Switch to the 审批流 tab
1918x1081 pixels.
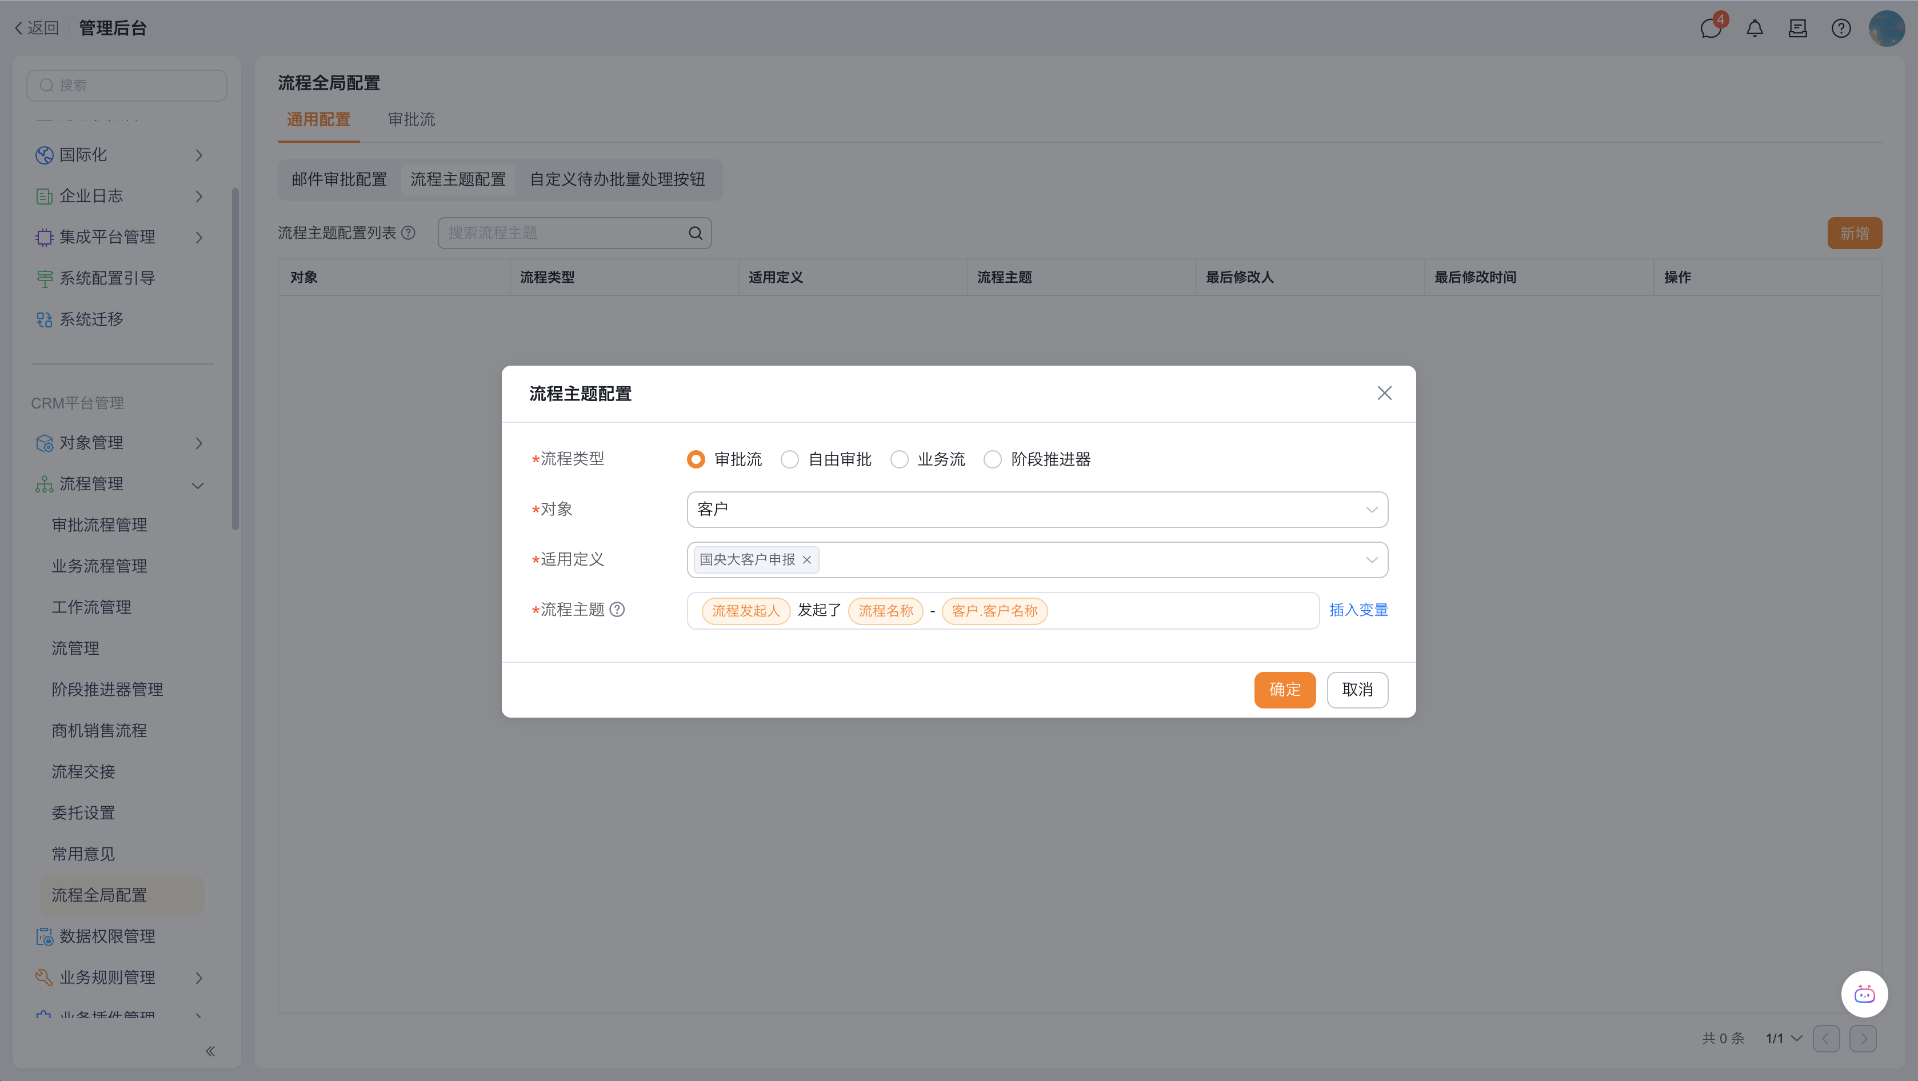click(x=411, y=119)
